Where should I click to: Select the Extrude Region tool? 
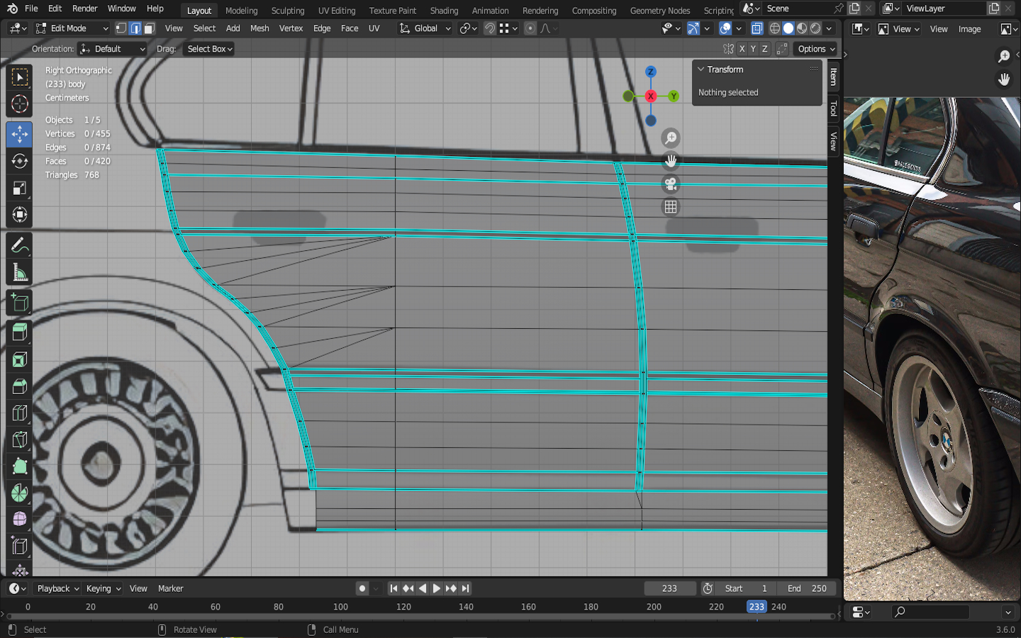20,332
